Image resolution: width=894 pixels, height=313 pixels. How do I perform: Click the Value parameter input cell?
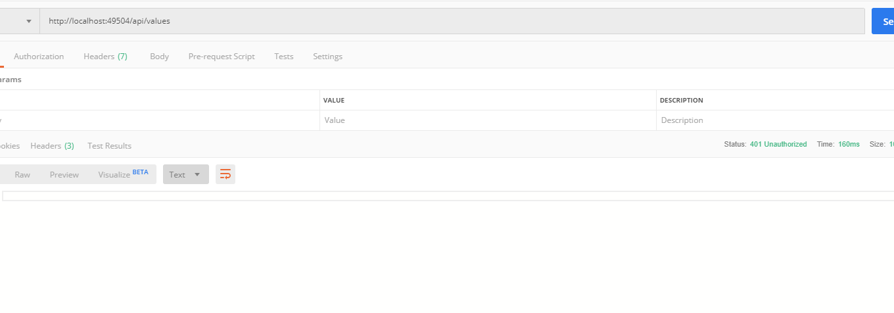[487, 120]
